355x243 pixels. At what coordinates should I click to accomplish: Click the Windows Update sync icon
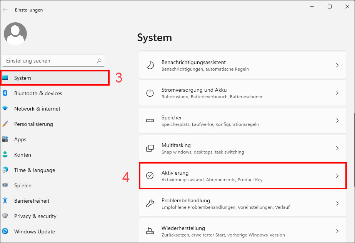pyautogui.click(x=5, y=231)
